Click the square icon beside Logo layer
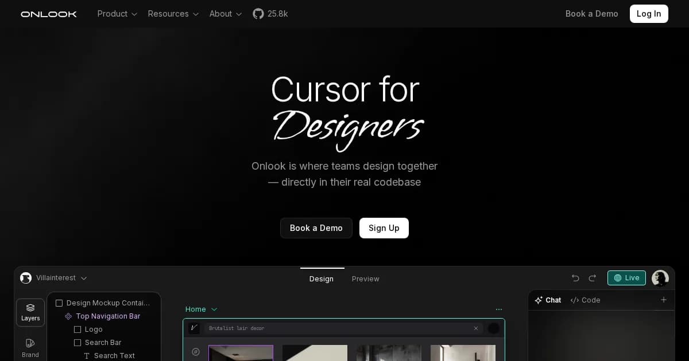Screen dimensions: 689x361 (x=78, y=329)
